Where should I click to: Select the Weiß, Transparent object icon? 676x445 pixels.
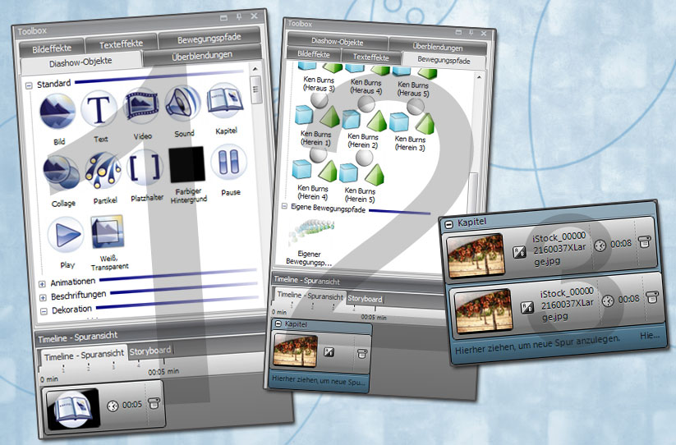click(108, 232)
